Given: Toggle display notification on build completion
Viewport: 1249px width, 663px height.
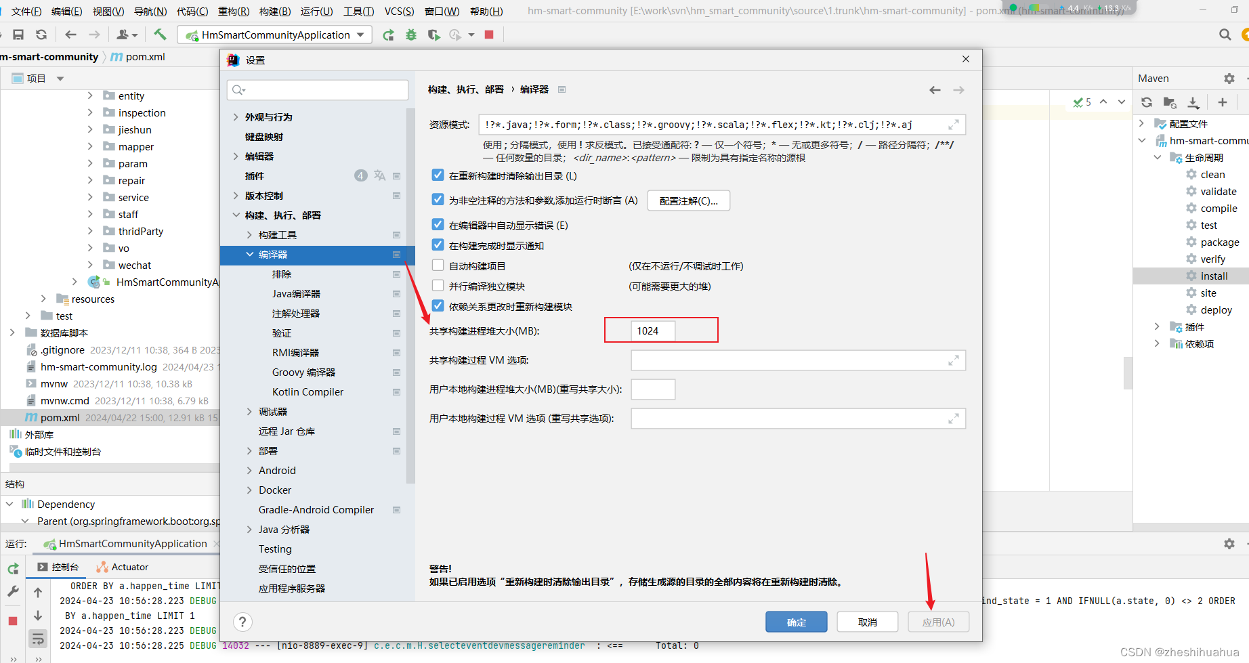Looking at the screenshot, I should coord(438,245).
